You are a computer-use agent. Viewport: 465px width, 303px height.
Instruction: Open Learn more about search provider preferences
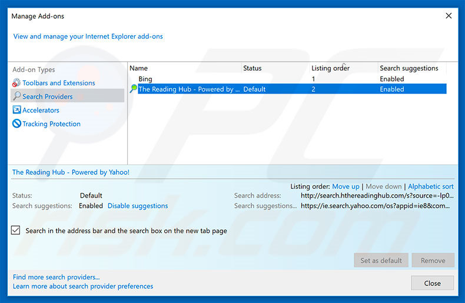[x=83, y=287]
